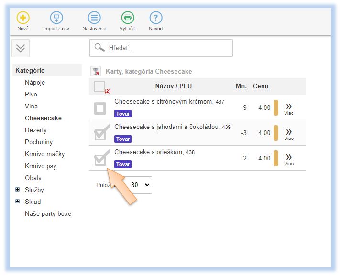This screenshot has width=340, height=277.
Task: Click the Nová plus icon
Action: pos(22,18)
